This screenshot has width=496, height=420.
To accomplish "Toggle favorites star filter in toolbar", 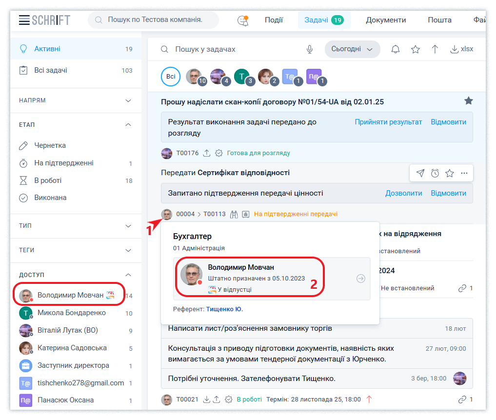I will 415,49.
